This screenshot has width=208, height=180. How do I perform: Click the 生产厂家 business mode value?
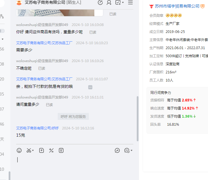coord(173,24)
